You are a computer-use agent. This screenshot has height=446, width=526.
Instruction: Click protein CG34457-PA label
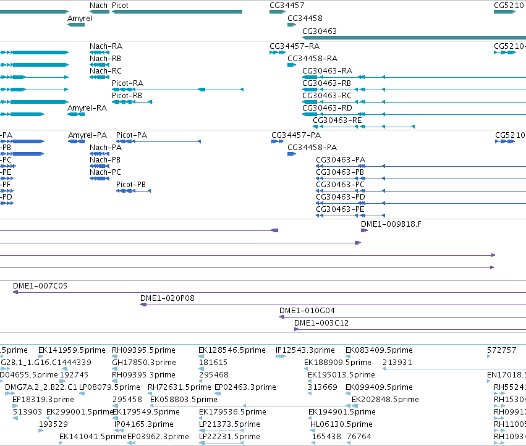point(296,135)
